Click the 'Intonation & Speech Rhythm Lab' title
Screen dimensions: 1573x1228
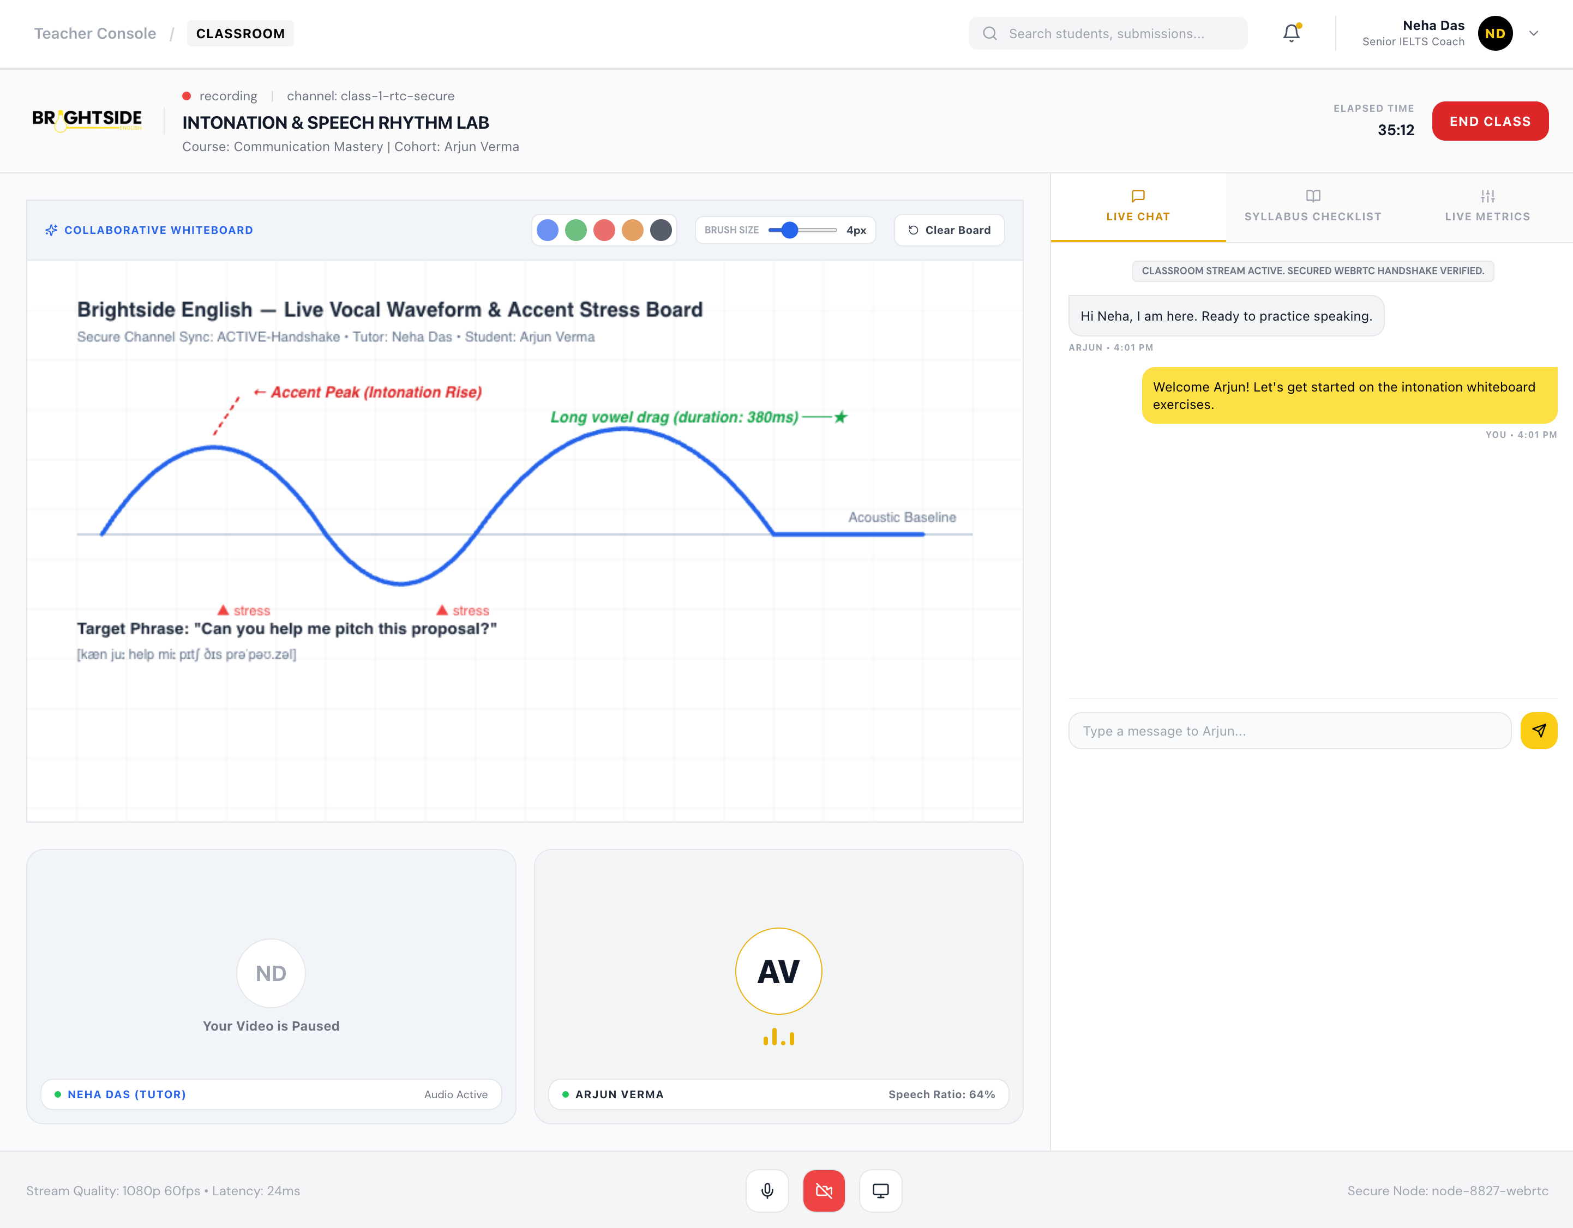pyautogui.click(x=335, y=123)
